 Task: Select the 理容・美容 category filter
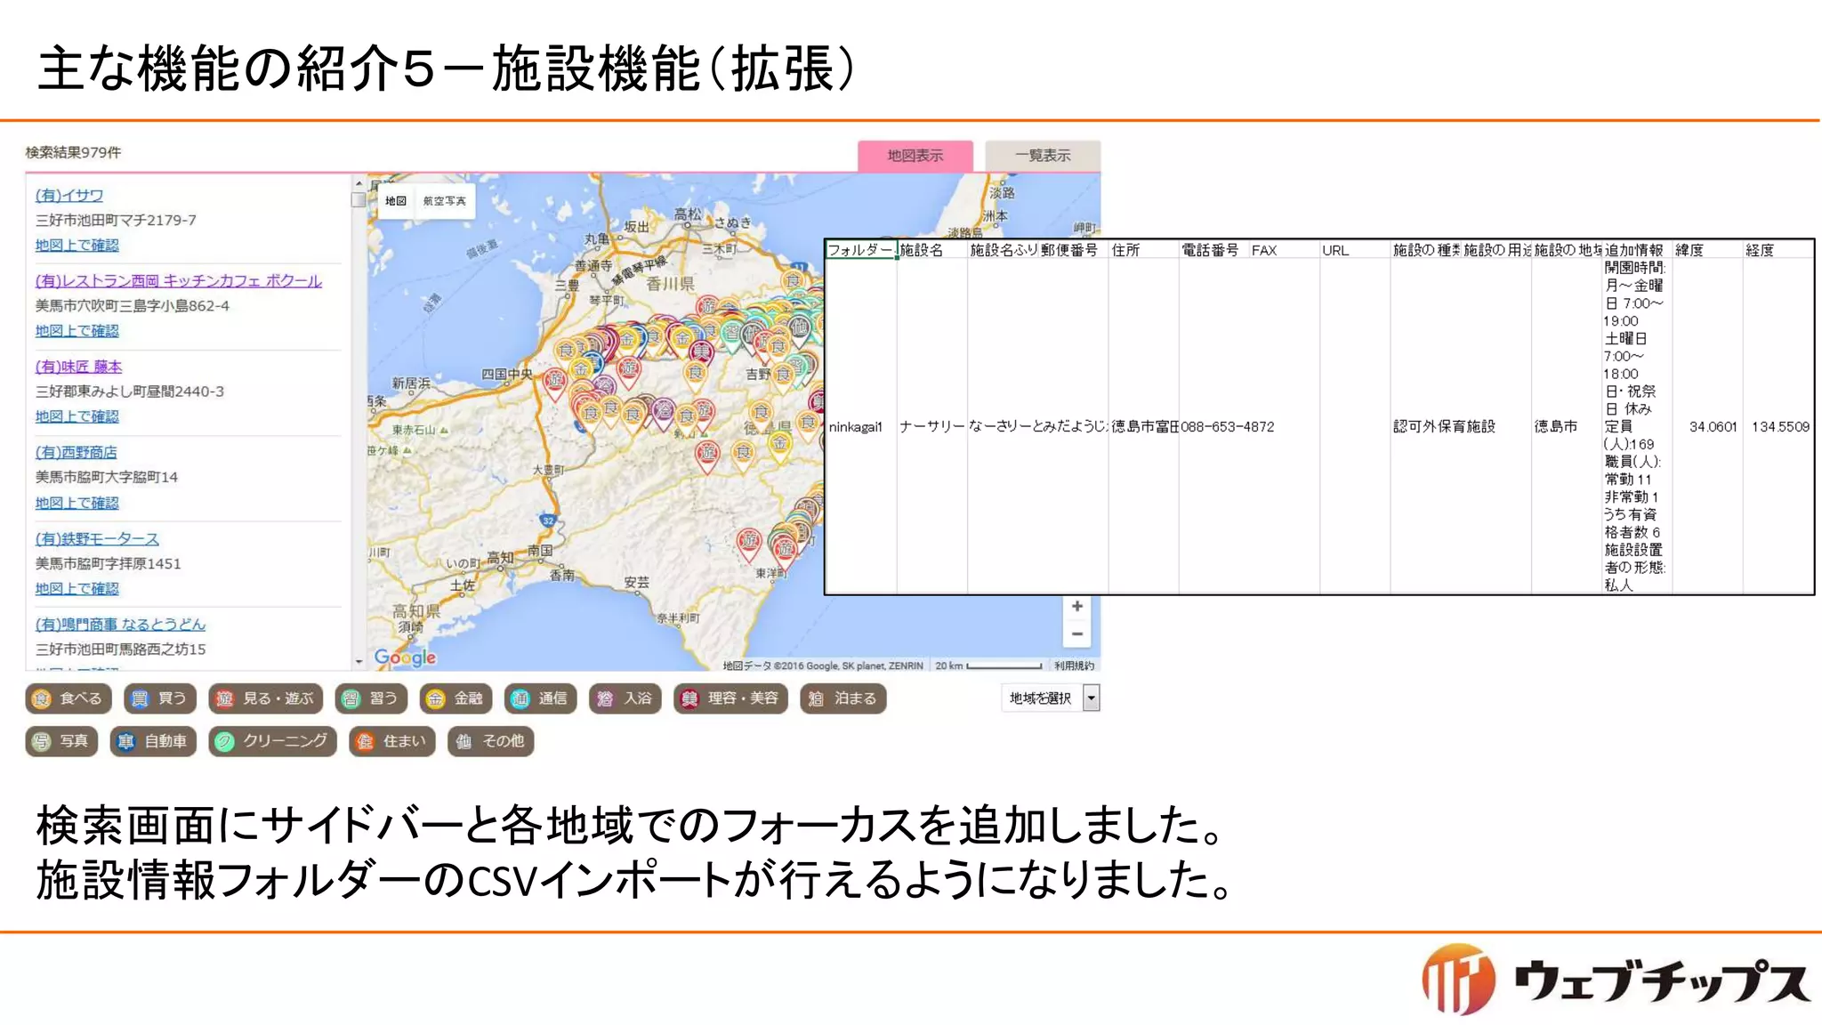tap(730, 698)
